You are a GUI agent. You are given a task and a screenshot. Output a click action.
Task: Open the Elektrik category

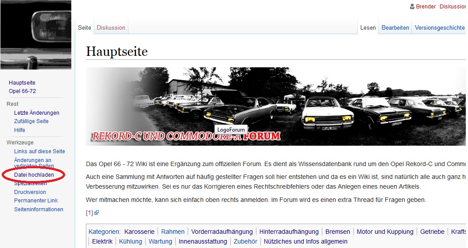click(102, 241)
